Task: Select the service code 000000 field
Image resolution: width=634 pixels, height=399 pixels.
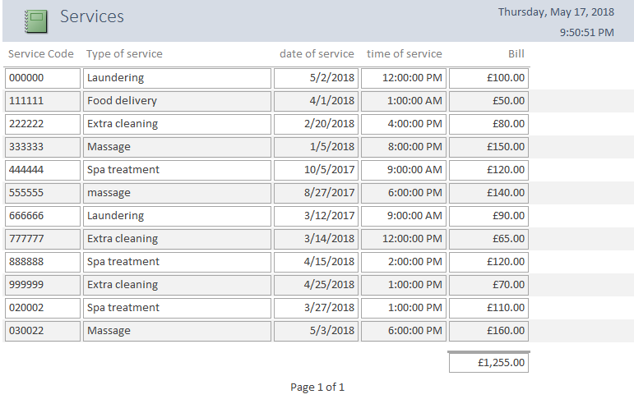Action: pos(42,78)
